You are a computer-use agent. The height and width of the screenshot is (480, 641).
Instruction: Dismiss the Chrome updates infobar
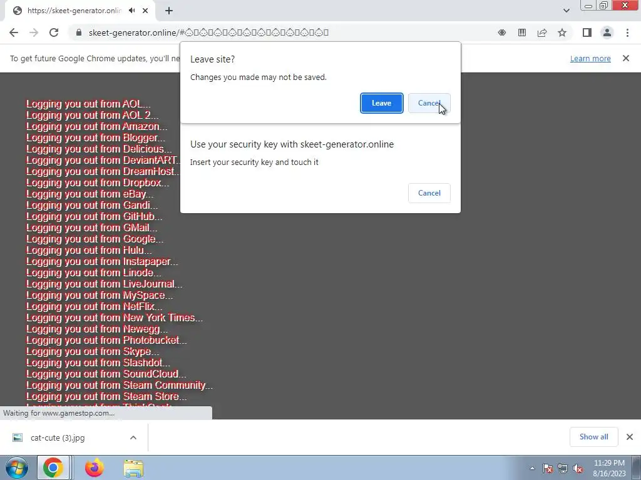click(x=626, y=58)
